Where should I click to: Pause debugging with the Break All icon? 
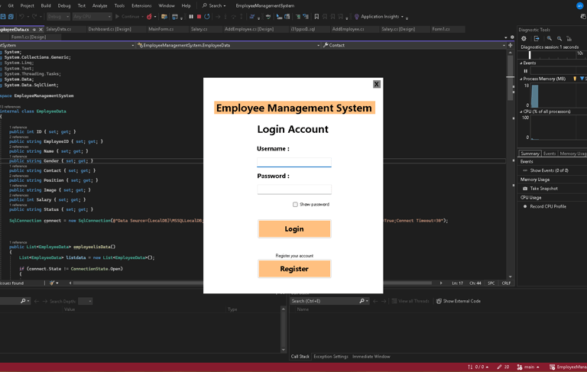pyautogui.click(x=191, y=16)
